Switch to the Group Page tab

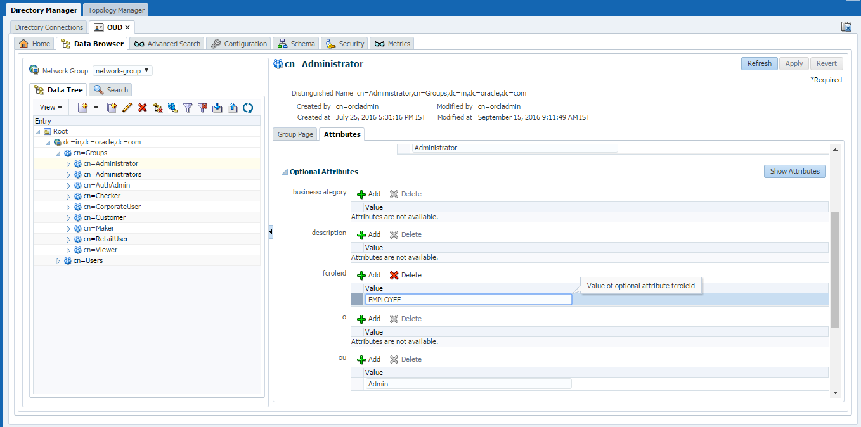(295, 134)
